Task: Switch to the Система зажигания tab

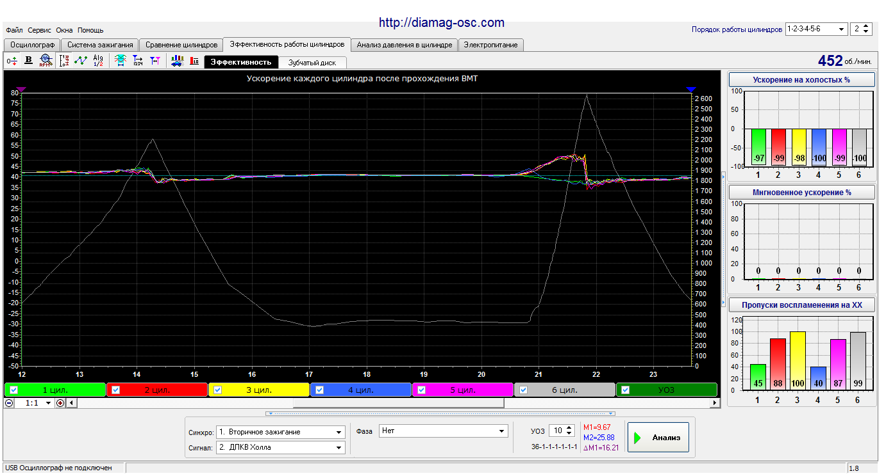Action: point(100,45)
